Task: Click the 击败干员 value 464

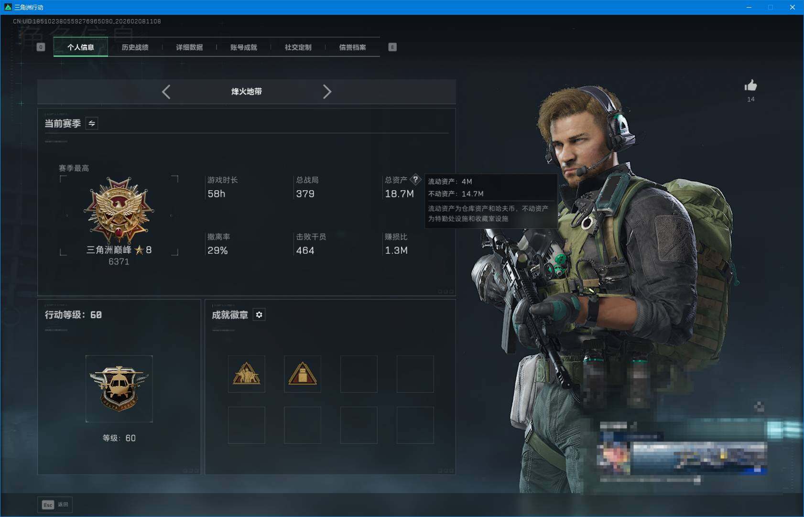Action: pos(305,250)
